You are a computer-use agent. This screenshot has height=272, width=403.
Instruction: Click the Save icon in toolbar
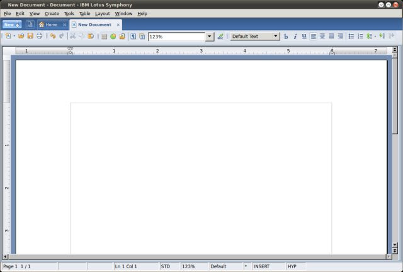(x=30, y=36)
